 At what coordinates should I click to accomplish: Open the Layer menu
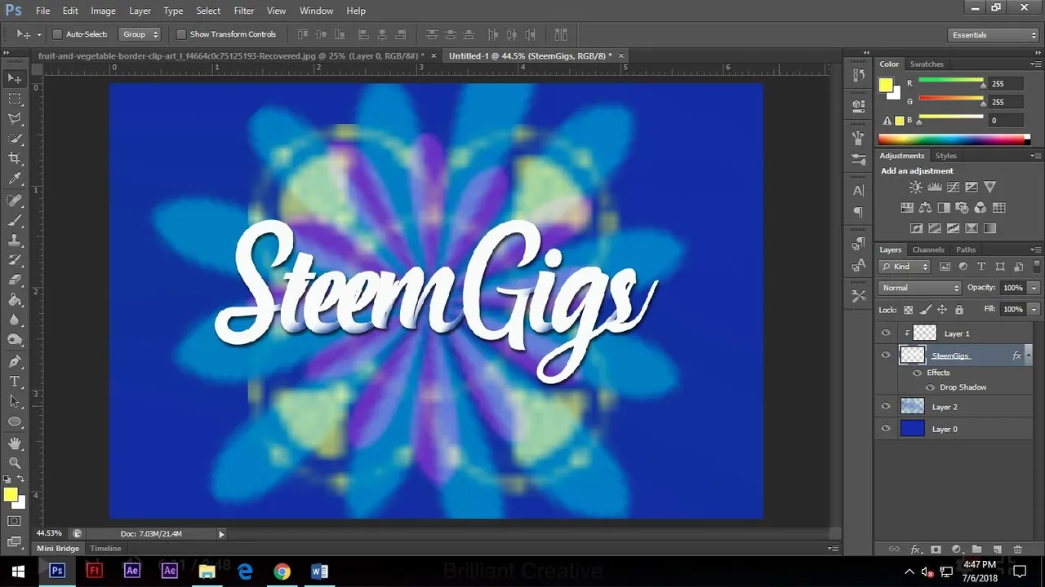(x=140, y=11)
